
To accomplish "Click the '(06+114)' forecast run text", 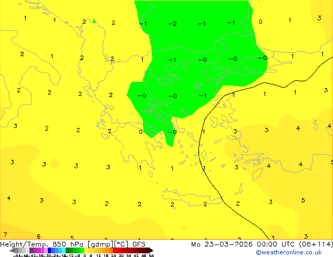I will (x=316, y=244).
